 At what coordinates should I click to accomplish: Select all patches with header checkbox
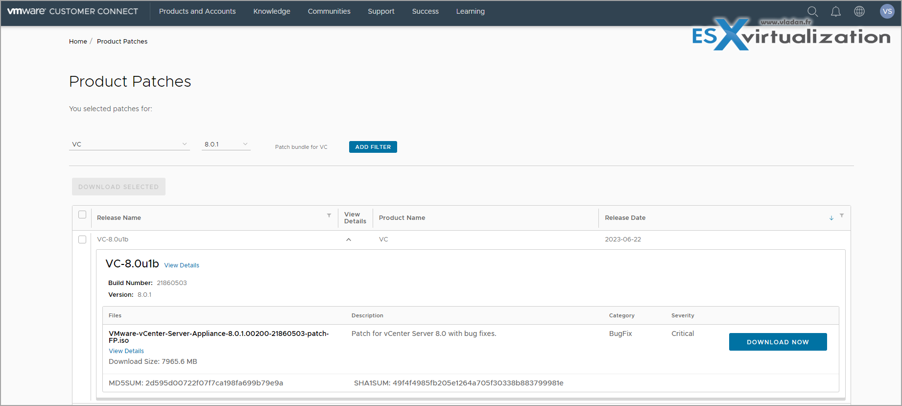click(x=82, y=215)
